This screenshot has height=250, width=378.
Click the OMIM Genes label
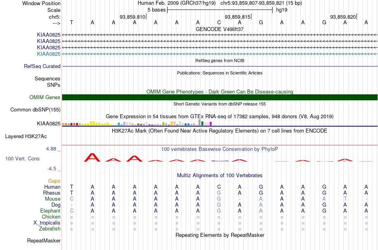pyautogui.click(x=45, y=98)
